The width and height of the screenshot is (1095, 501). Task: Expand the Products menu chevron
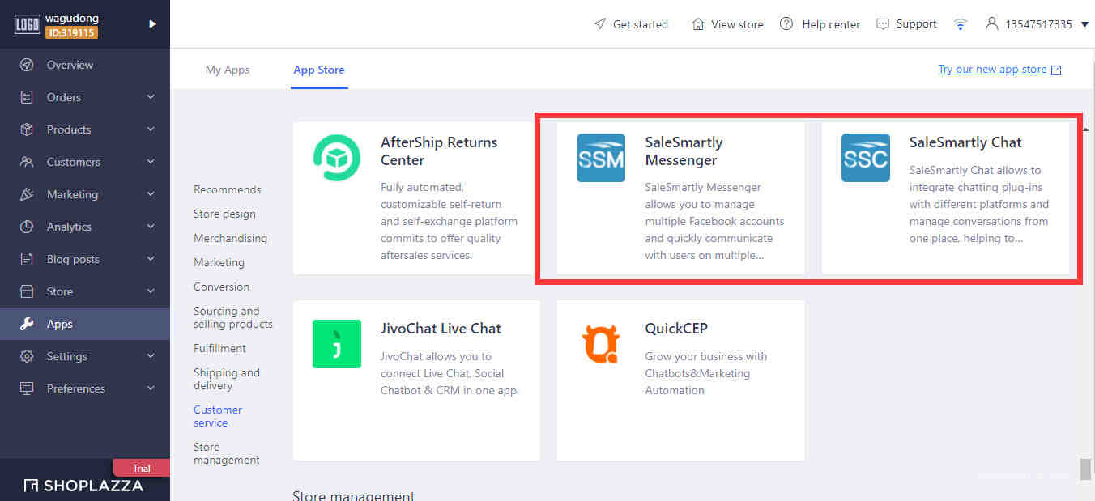point(151,129)
